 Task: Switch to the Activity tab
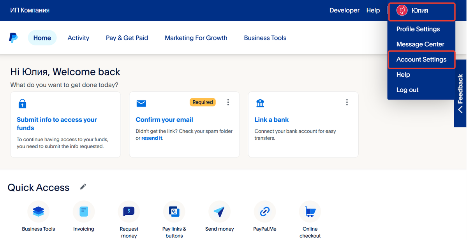pos(78,38)
